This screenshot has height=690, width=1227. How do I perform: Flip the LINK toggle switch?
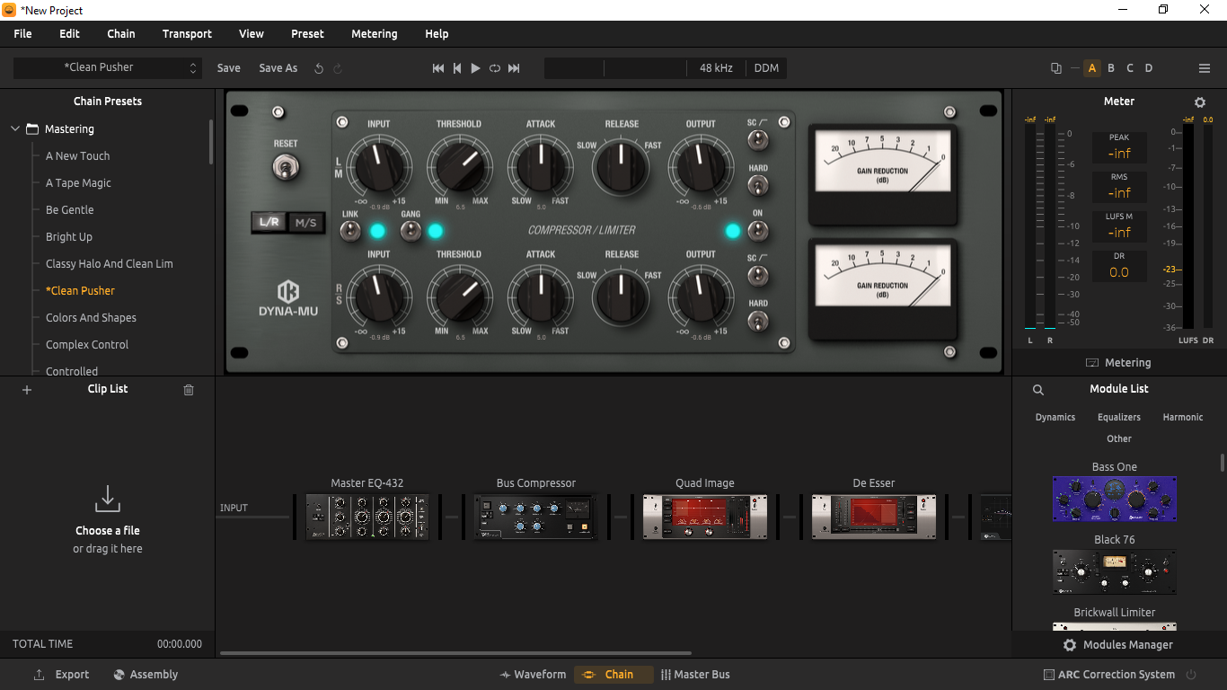click(x=350, y=231)
